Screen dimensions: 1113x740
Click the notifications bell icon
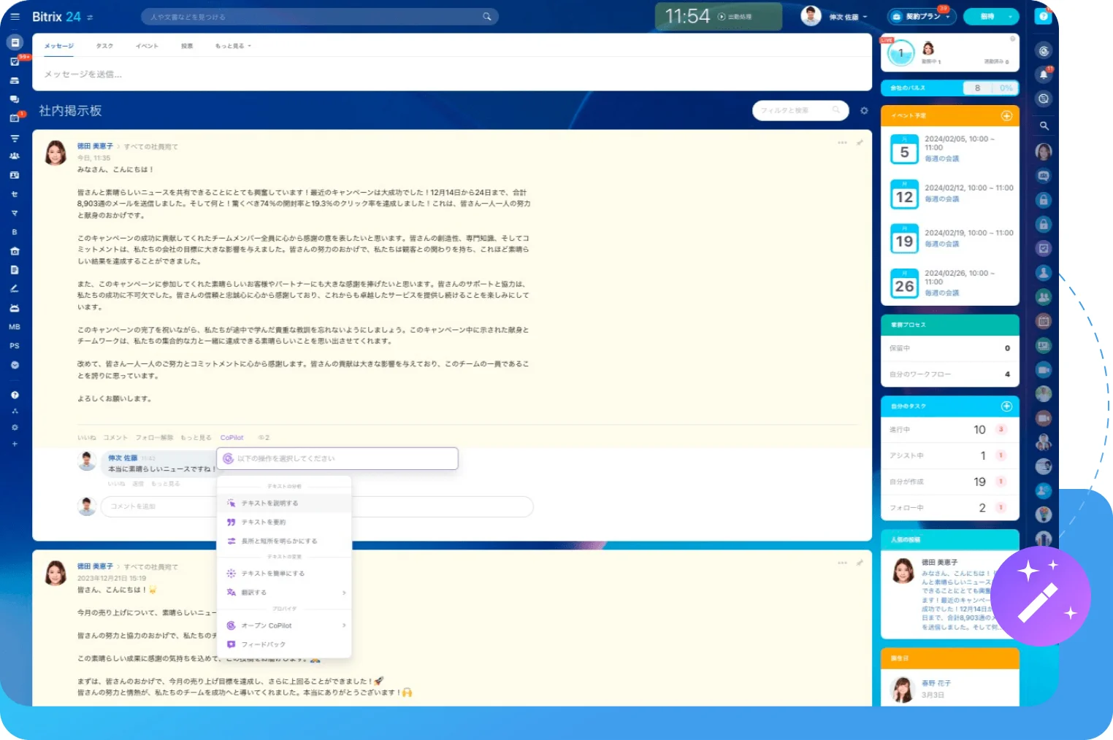(1044, 74)
